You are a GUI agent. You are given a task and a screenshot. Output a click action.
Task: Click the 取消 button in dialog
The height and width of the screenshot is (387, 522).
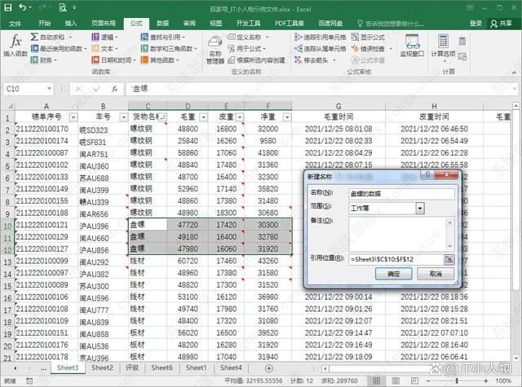435,275
